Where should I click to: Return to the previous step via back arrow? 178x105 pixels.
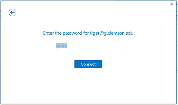point(12,12)
